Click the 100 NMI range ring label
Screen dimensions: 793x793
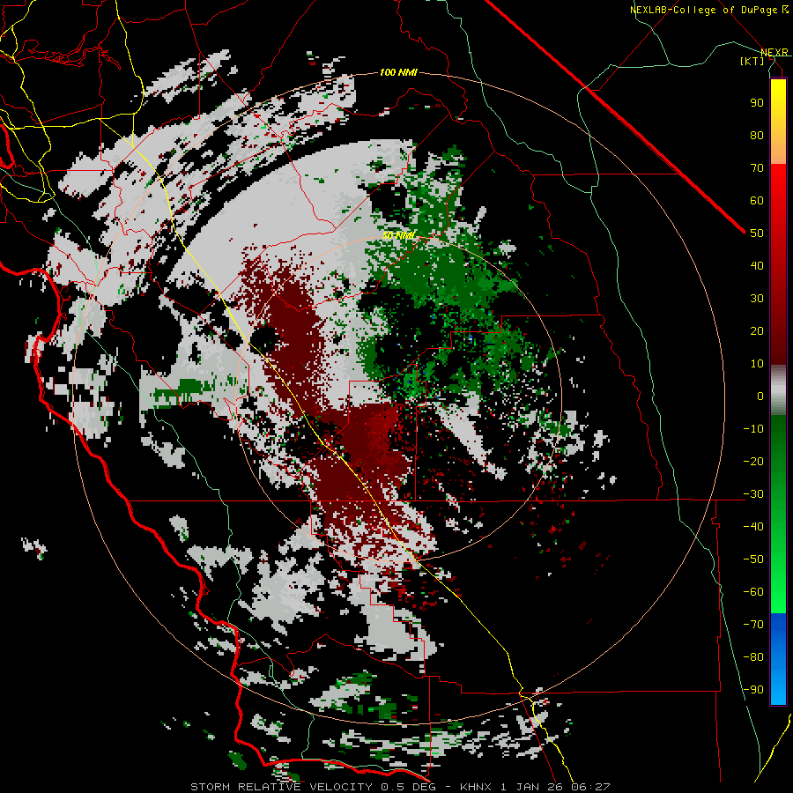398,73
